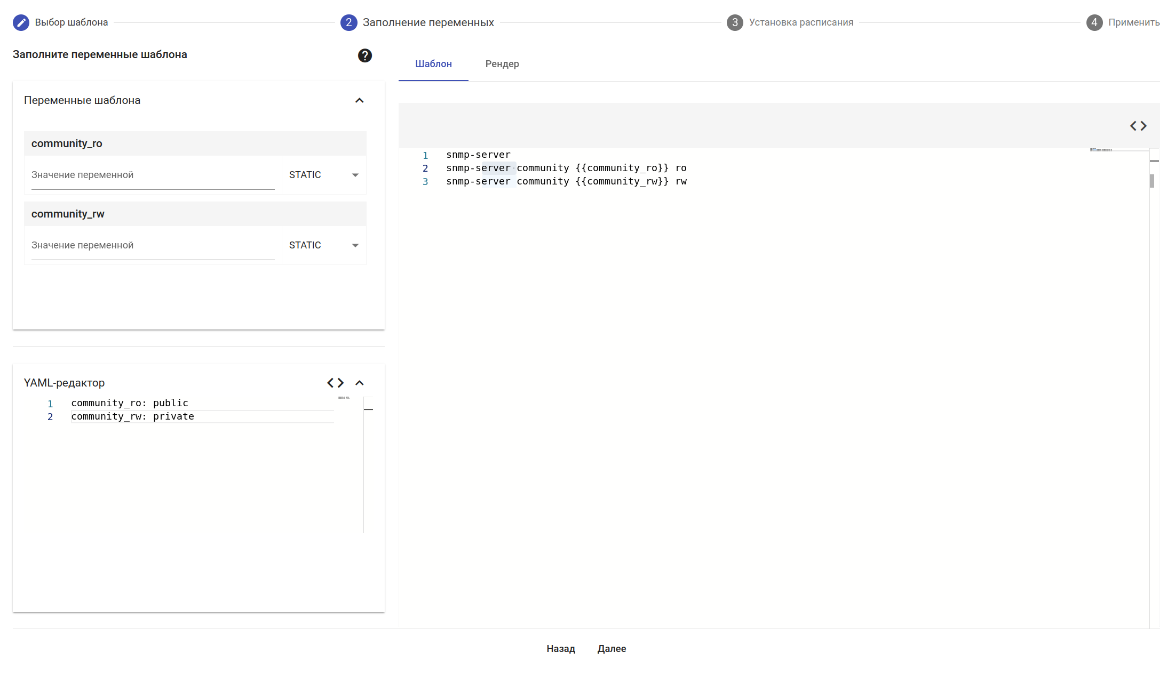Viewport: 1175px width, 684px height.
Task: Collapse the YAML-редактор panel
Action: pyautogui.click(x=359, y=383)
